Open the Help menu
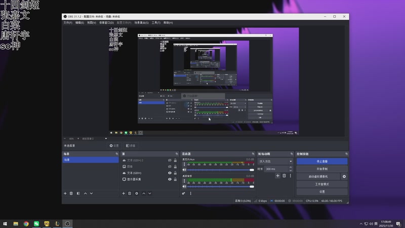This screenshot has width=405, height=228. click(168, 23)
